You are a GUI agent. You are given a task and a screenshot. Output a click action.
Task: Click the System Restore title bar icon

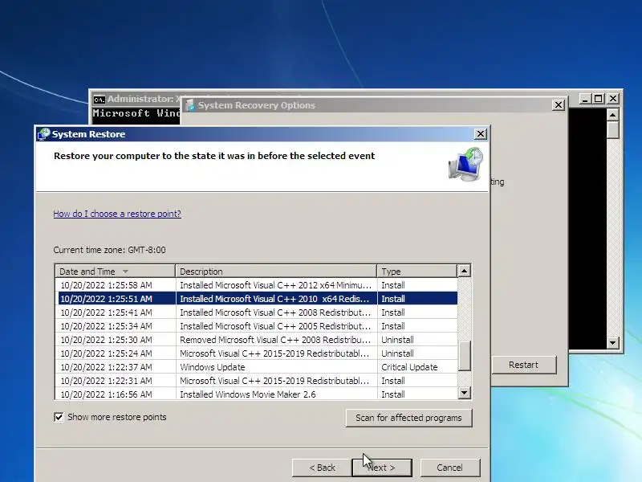(x=43, y=134)
